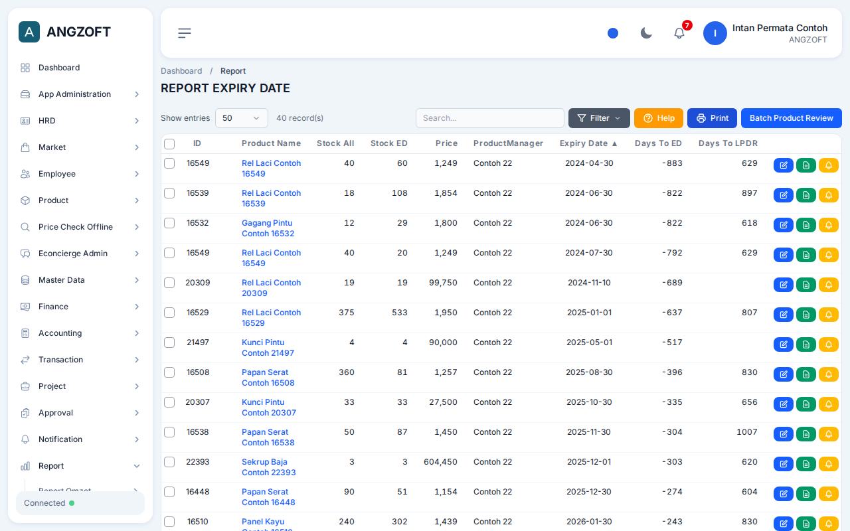Select the checkbox for Sekrup Baja Contoh 22393
Viewport: 850px width, 531px height.
169,462
